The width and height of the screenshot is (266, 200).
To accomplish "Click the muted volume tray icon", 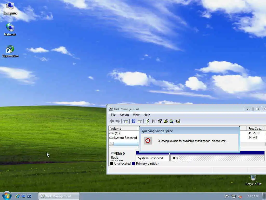I will point(240,196).
